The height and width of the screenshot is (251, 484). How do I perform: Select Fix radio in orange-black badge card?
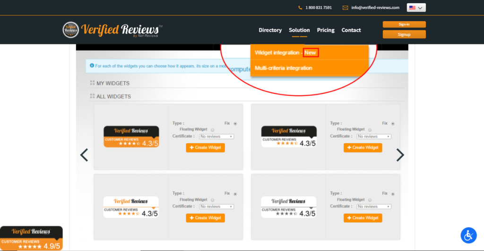pyautogui.click(x=235, y=124)
